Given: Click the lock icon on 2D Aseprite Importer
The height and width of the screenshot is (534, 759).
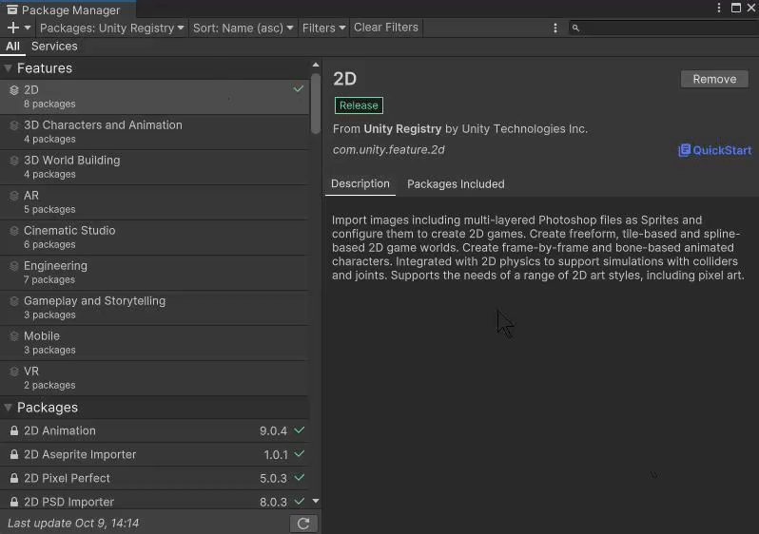Looking at the screenshot, I should 14,455.
